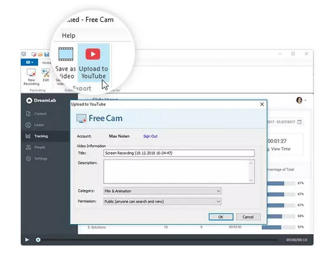Close the Free Cam main window
The width and height of the screenshot is (336, 255).
pos(306,54)
